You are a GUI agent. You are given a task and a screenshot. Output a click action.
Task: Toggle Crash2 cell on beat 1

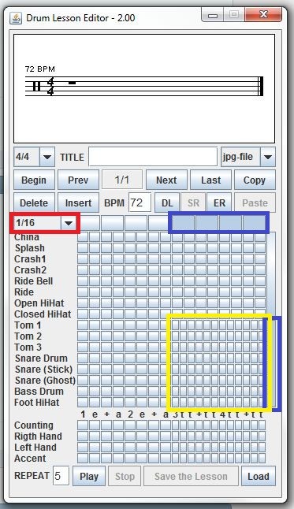point(83,270)
